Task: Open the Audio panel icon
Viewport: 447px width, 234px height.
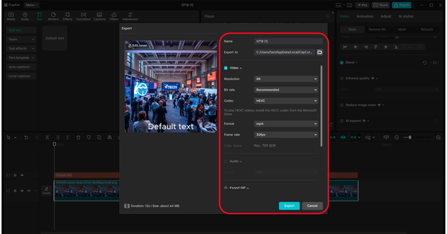Action: pos(25,16)
